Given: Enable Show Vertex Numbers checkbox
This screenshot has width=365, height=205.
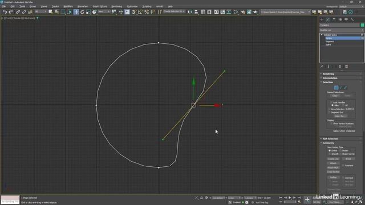Looking at the screenshot, I should 331,124.
